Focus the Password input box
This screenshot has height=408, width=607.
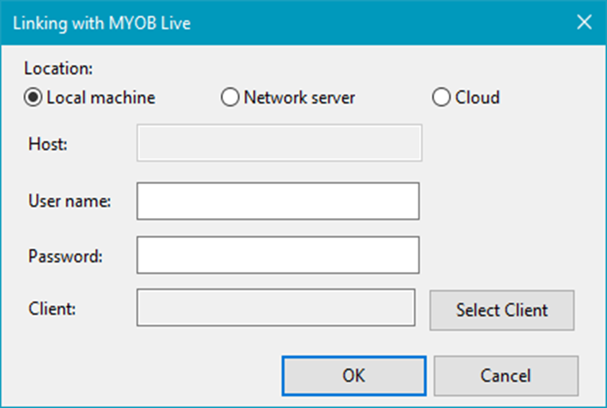click(278, 255)
